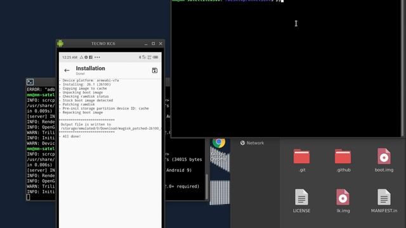Tap the gear icon in phone status bar
The height and width of the screenshot is (228, 406).
click(x=86, y=57)
